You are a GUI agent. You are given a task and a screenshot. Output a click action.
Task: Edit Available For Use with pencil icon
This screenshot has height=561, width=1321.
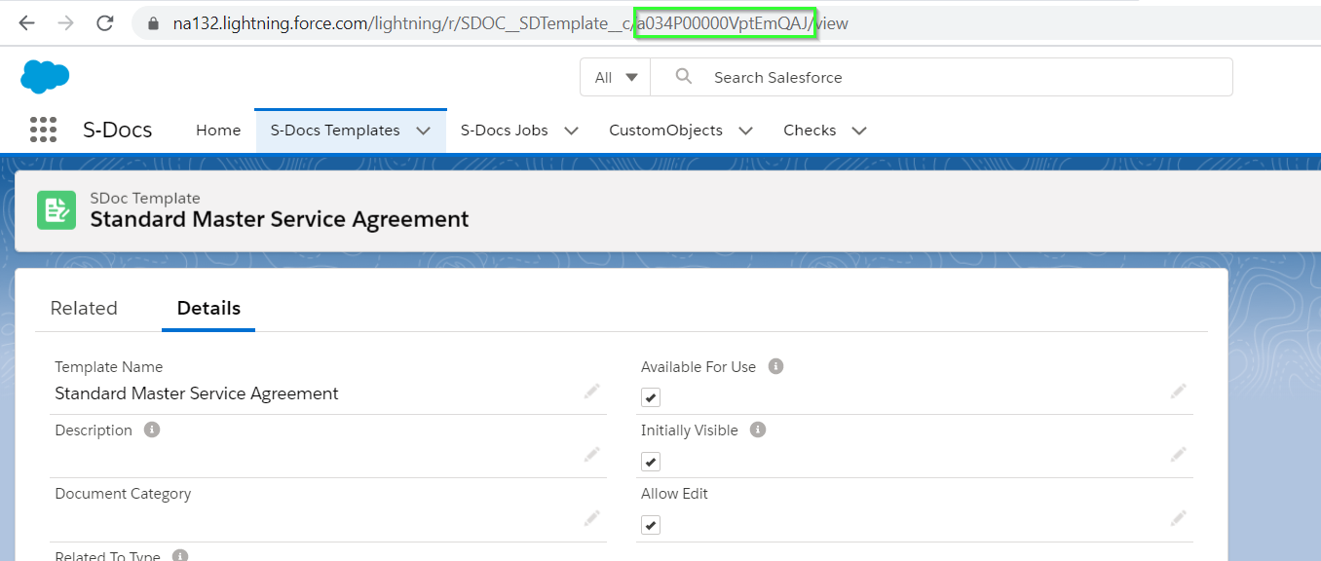[1179, 391]
